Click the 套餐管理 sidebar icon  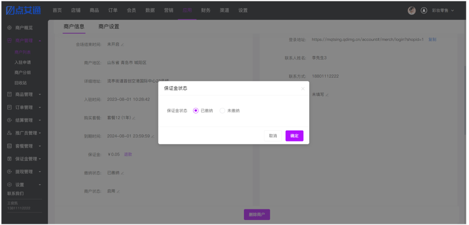click(10, 146)
